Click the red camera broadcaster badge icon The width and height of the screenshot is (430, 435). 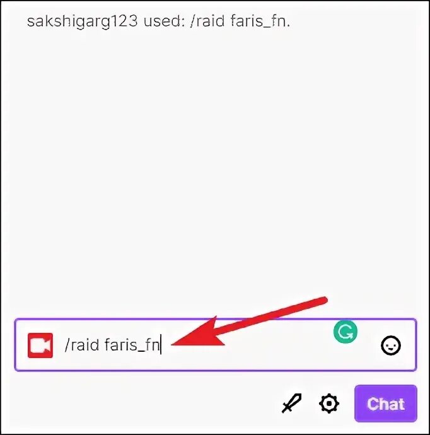[x=40, y=345]
